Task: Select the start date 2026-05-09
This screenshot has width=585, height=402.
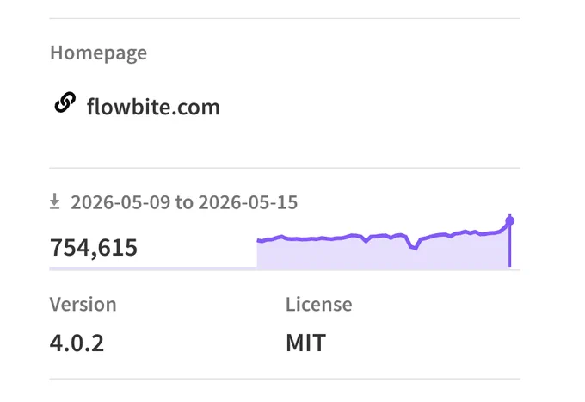Action: pyautogui.click(x=120, y=202)
